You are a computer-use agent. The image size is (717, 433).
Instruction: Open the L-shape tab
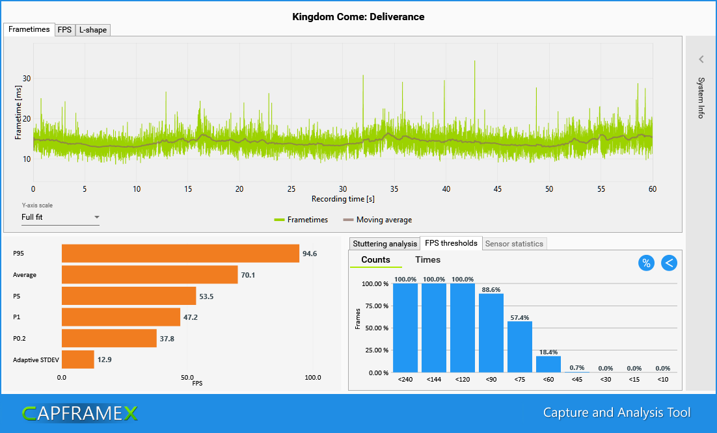(93, 30)
